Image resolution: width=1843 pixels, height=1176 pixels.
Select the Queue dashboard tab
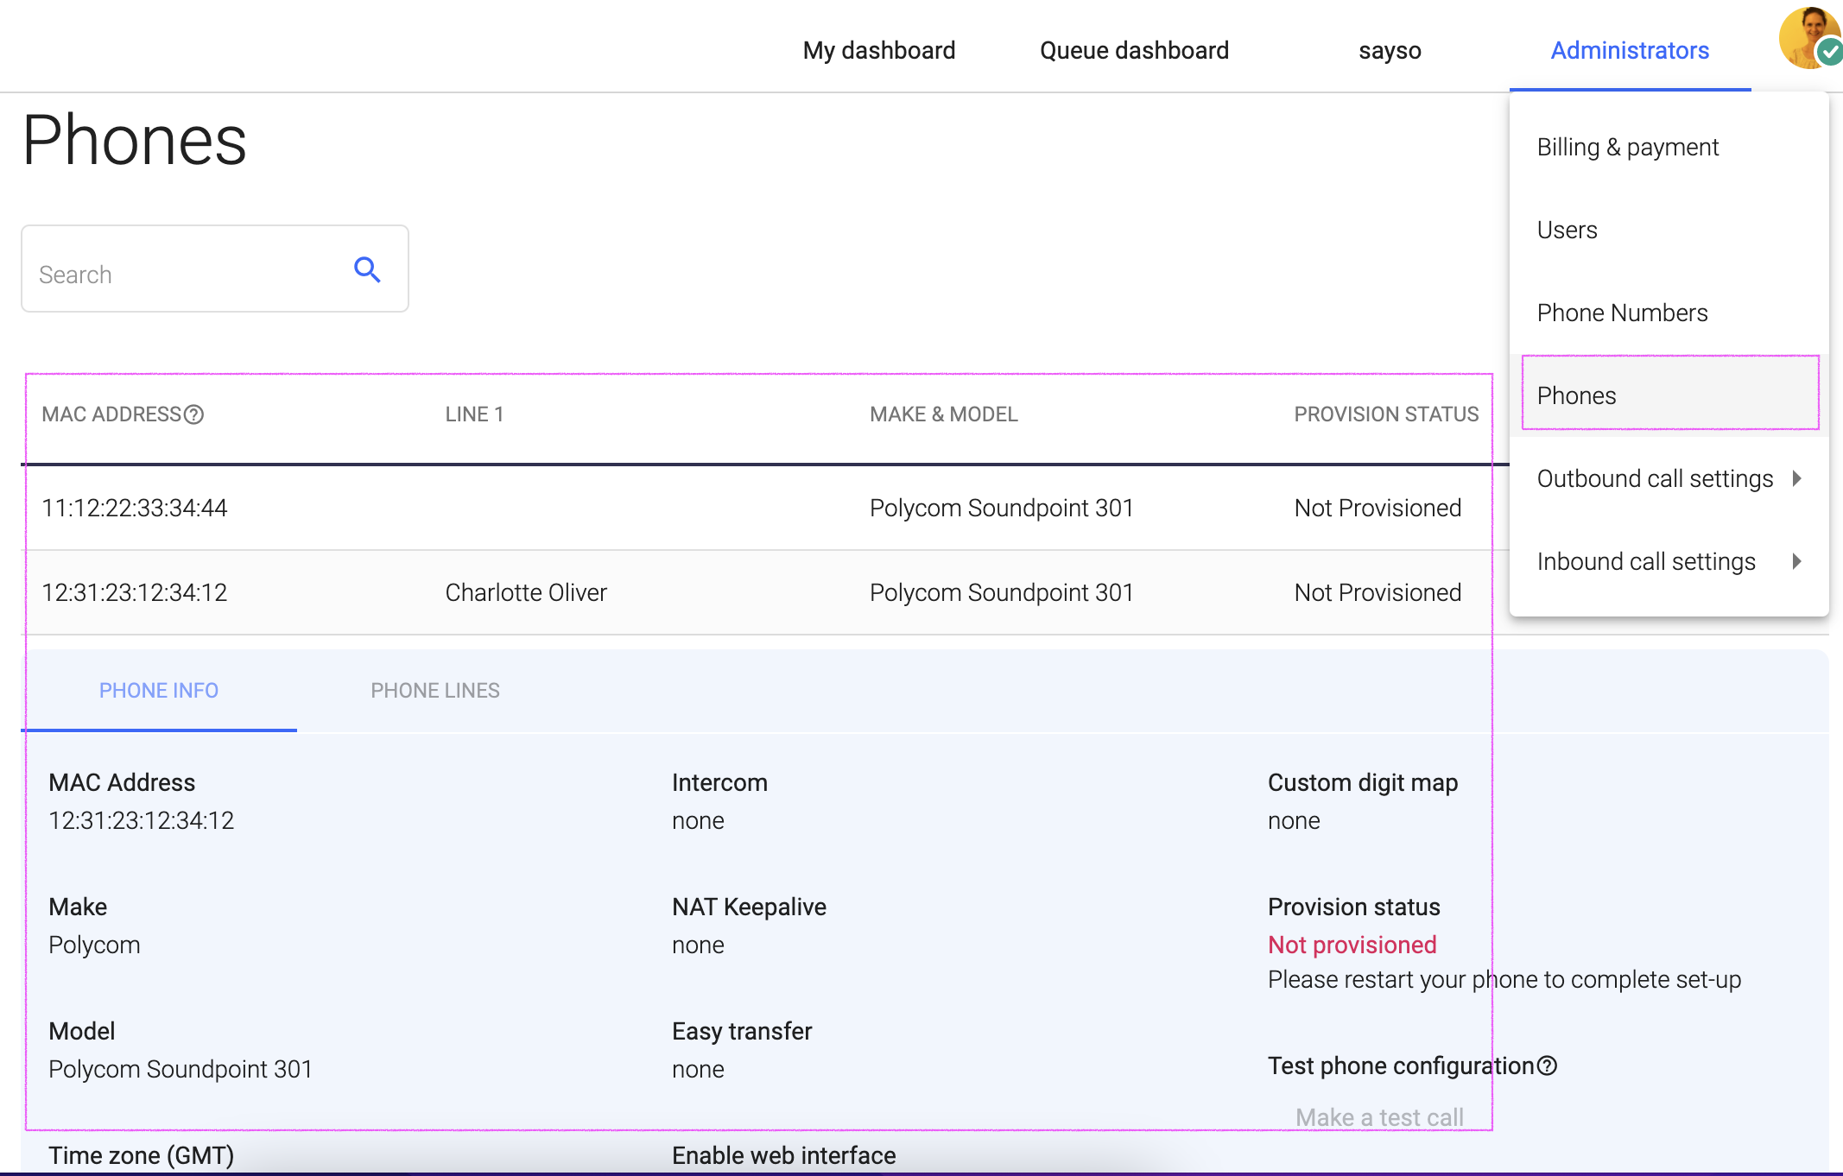pos(1135,48)
